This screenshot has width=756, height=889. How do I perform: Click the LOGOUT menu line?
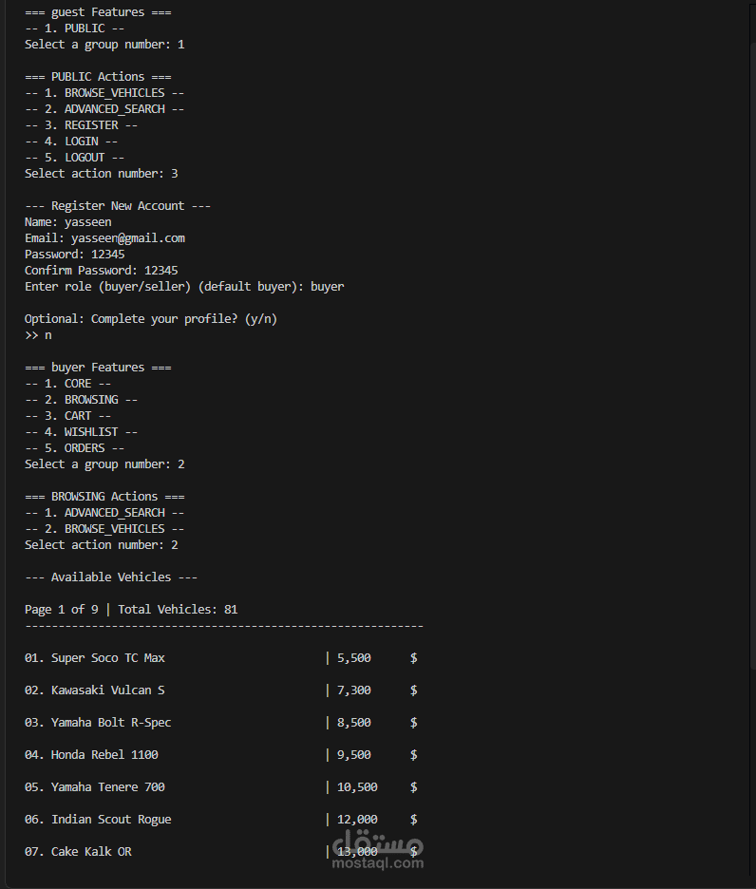74,158
